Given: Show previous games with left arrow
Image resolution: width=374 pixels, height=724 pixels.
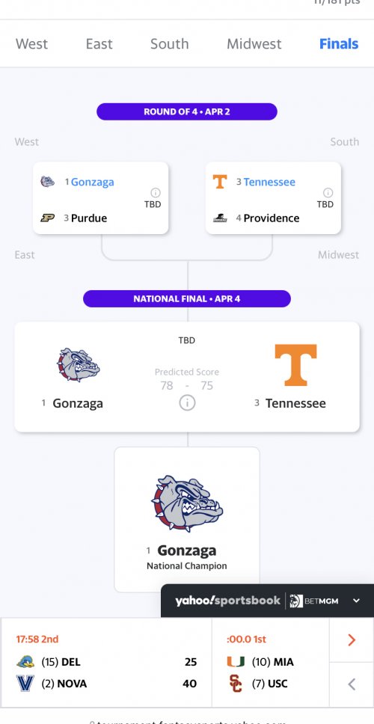Looking at the screenshot, I should [x=352, y=684].
